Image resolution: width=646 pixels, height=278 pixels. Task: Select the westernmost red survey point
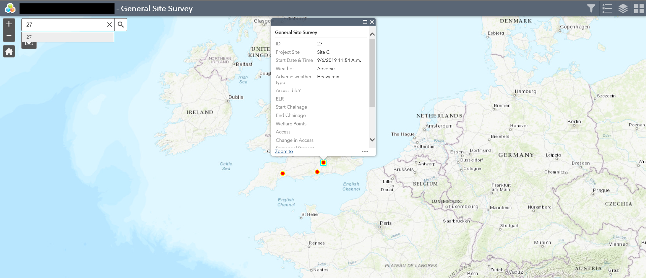283,173
